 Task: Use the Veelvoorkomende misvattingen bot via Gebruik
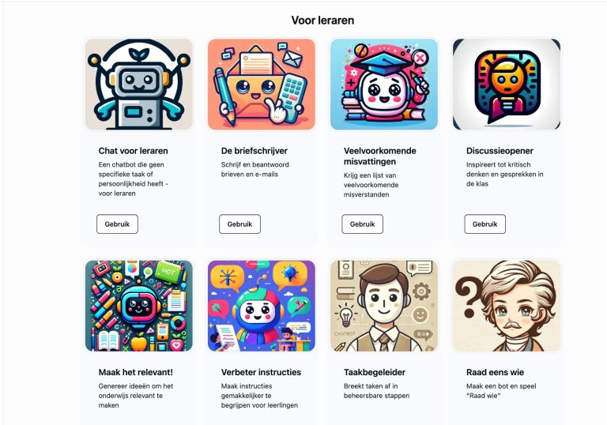click(362, 224)
